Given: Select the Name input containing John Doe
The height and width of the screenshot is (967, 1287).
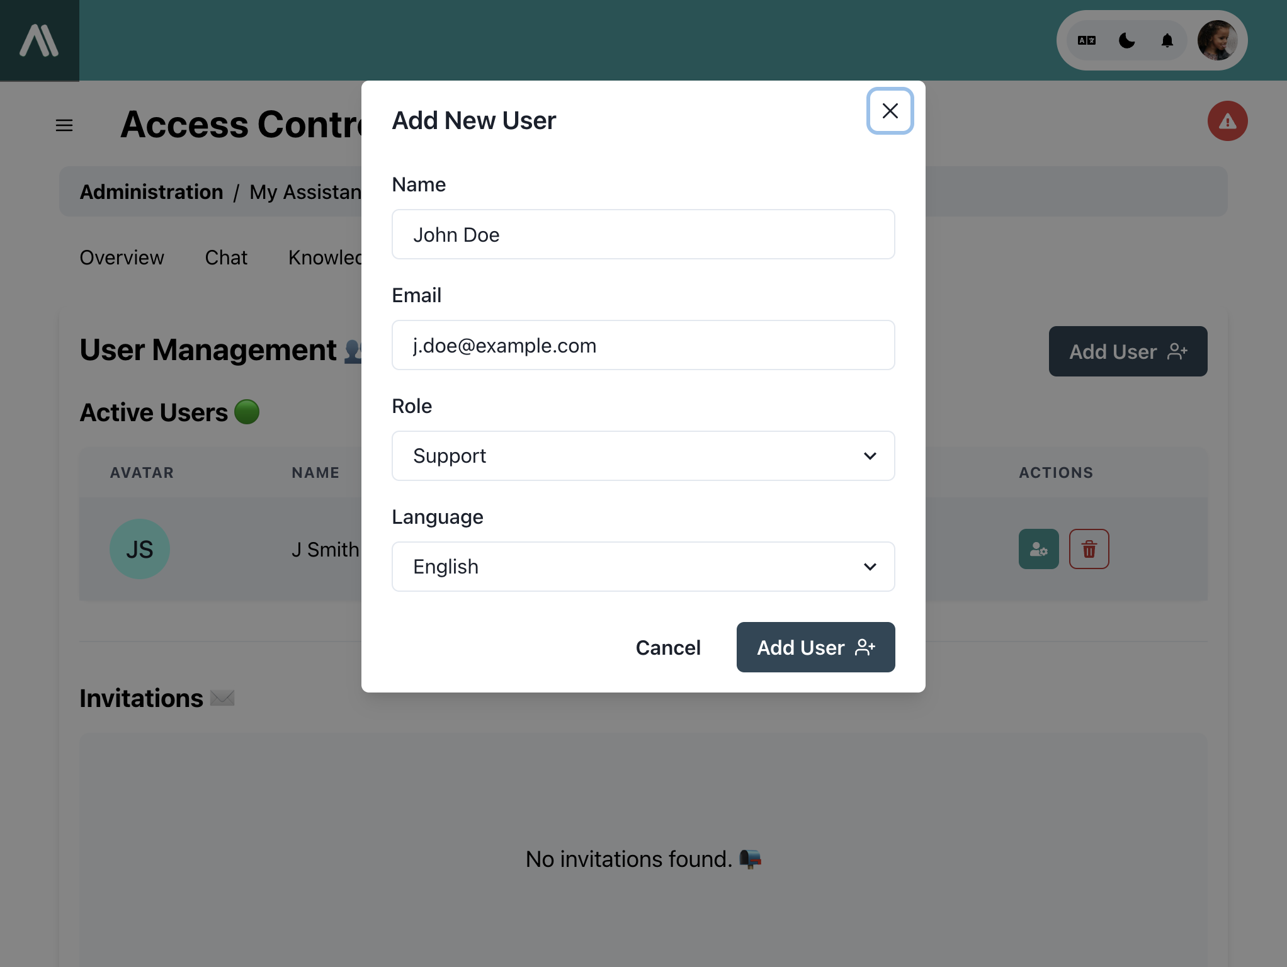Looking at the screenshot, I should click(643, 234).
